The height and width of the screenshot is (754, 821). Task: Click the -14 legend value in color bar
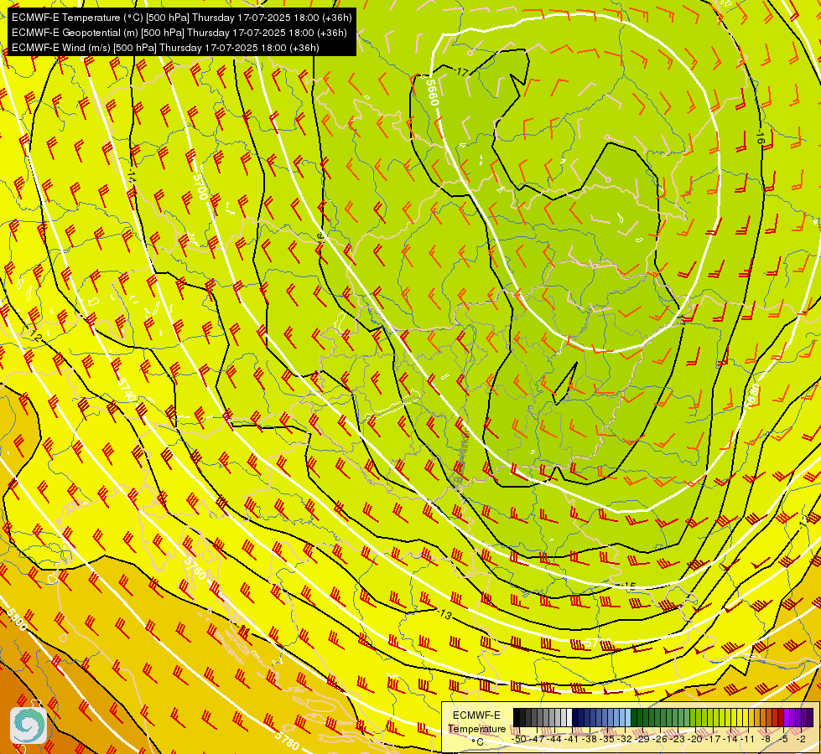(x=730, y=739)
